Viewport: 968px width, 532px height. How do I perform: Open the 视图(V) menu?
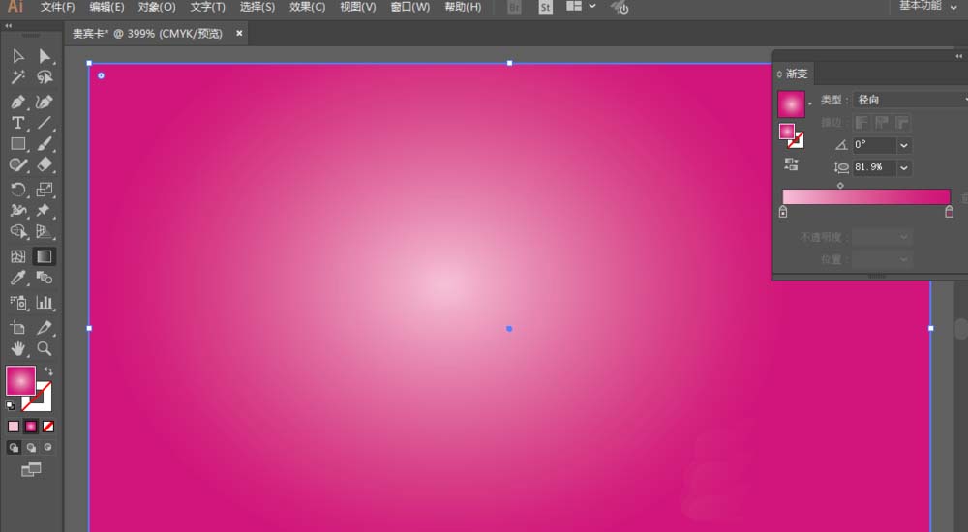point(358,7)
